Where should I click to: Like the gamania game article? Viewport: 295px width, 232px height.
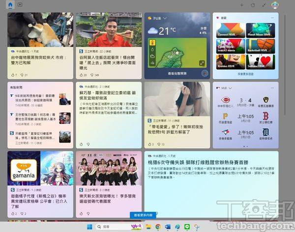tap(13, 213)
